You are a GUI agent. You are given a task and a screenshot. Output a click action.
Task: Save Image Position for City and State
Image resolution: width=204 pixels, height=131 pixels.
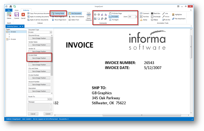[x=39, y=71]
